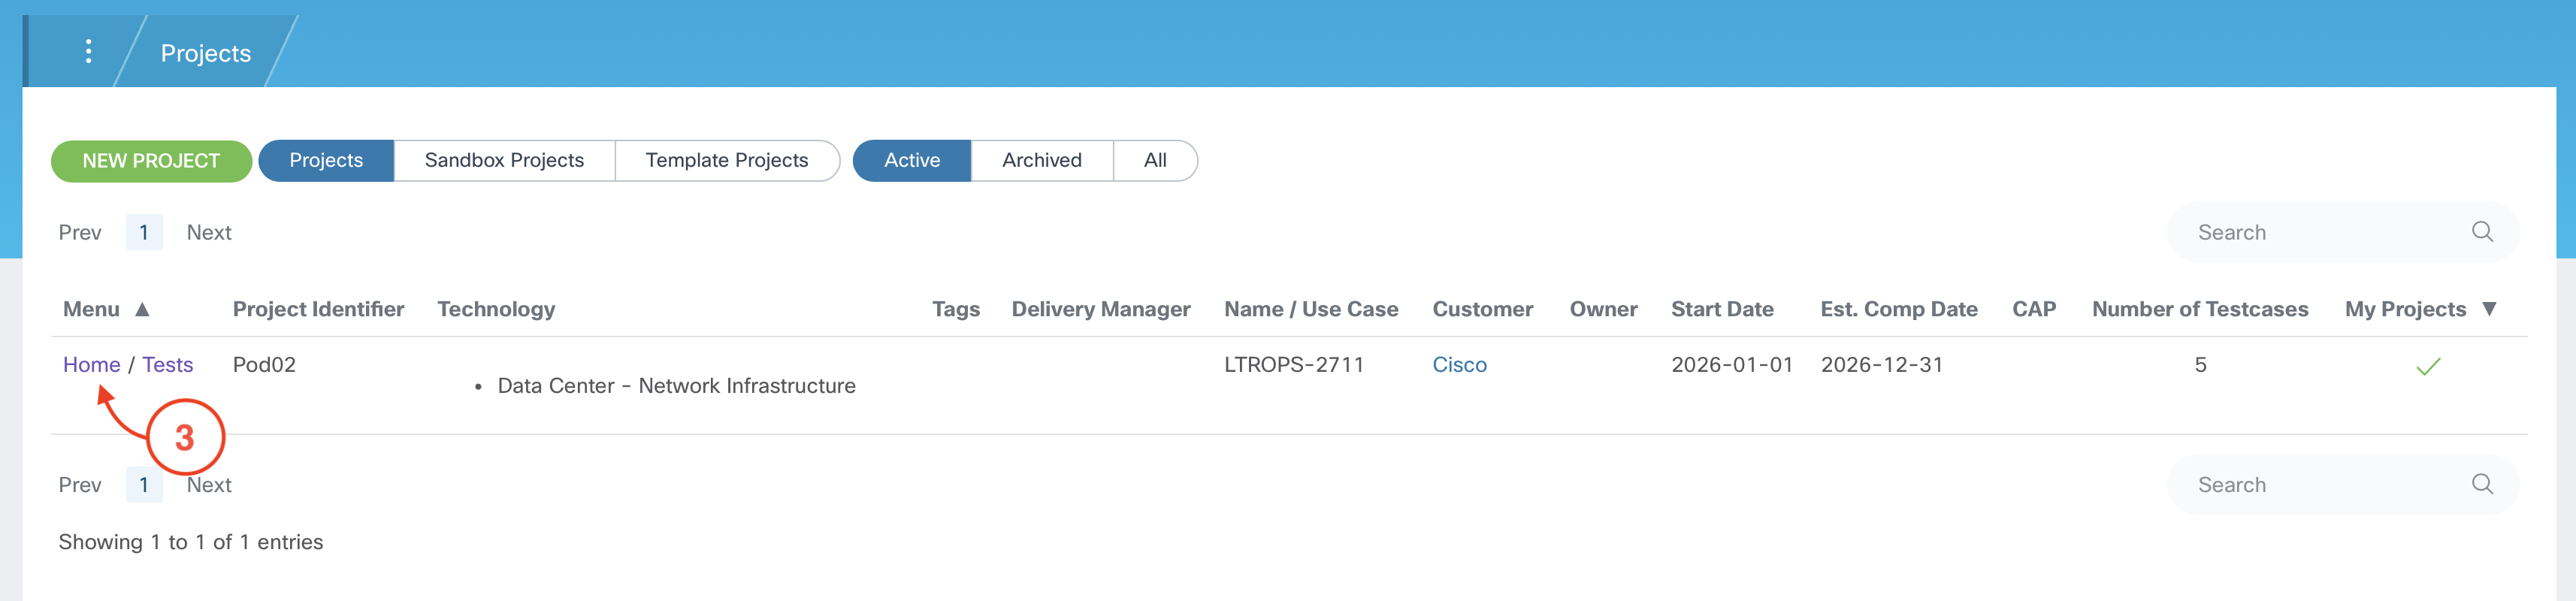Switch to Template Projects tab
2576x601 pixels.
tap(726, 161)
